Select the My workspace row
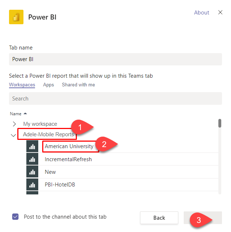This screenshot has height=232, width=231. coord(40,124)
